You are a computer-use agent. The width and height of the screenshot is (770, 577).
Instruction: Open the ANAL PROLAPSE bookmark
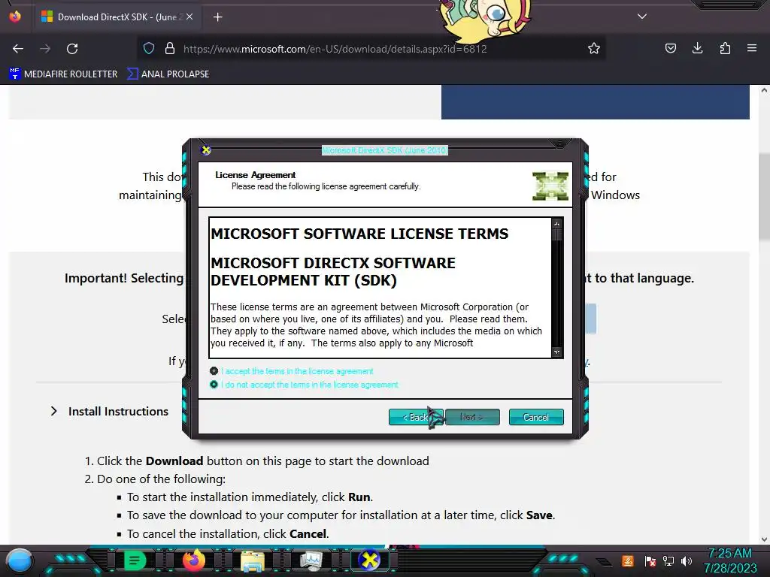point(168,74)
